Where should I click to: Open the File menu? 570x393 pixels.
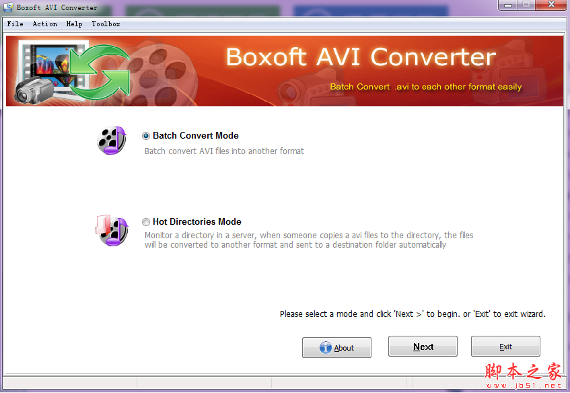click(15, 24)
